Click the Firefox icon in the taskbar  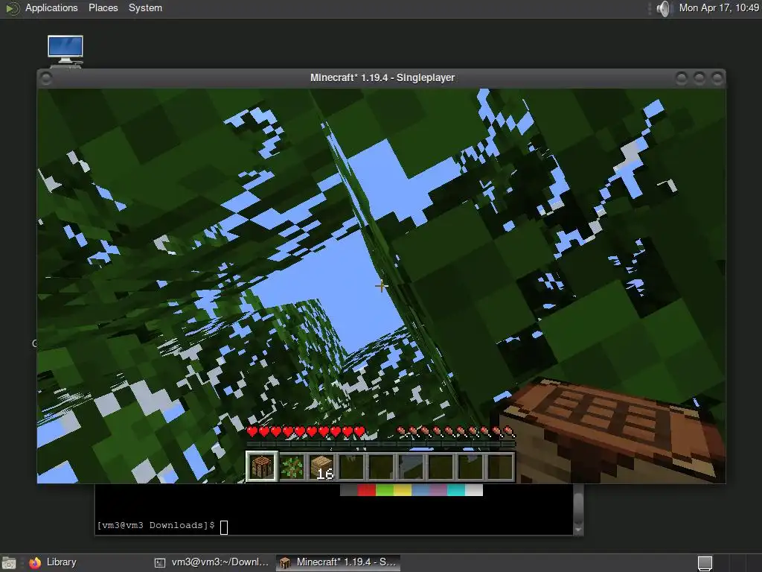pos(35,563)
